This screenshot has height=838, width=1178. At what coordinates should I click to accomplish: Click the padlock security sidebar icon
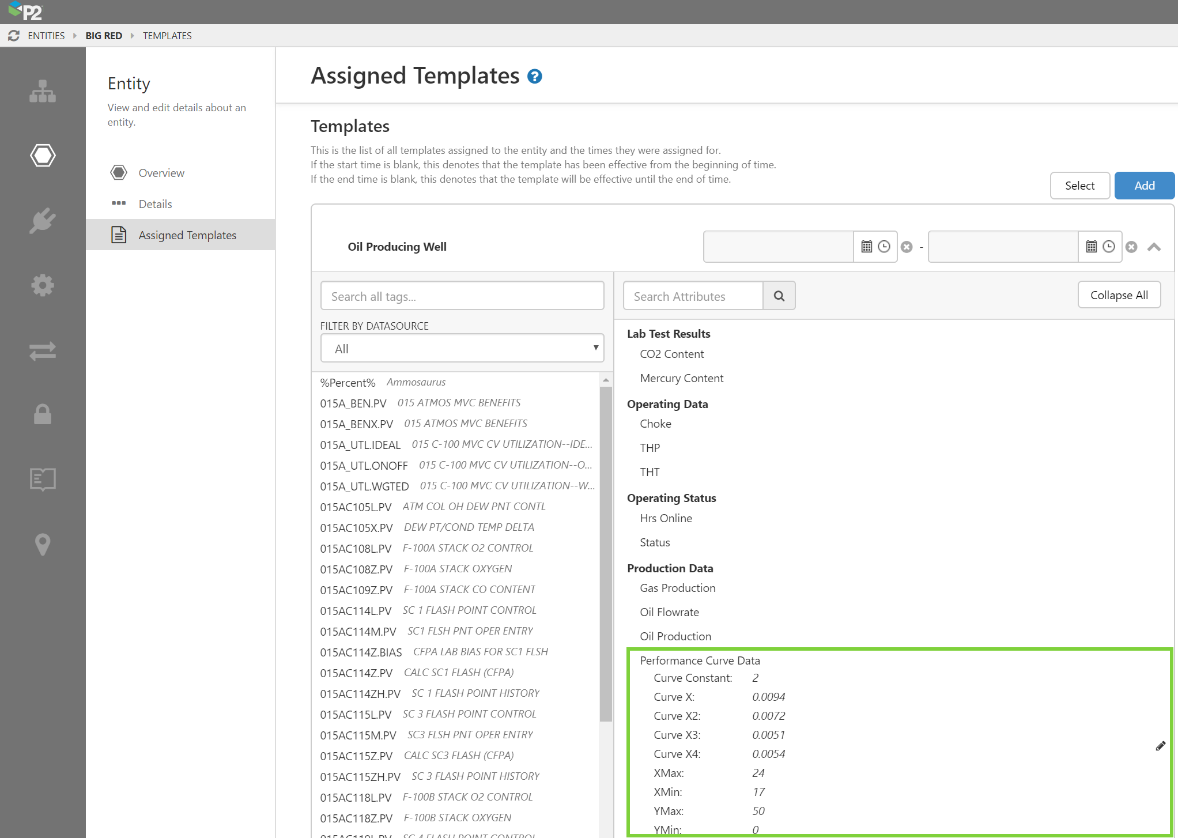pos(43,414)
